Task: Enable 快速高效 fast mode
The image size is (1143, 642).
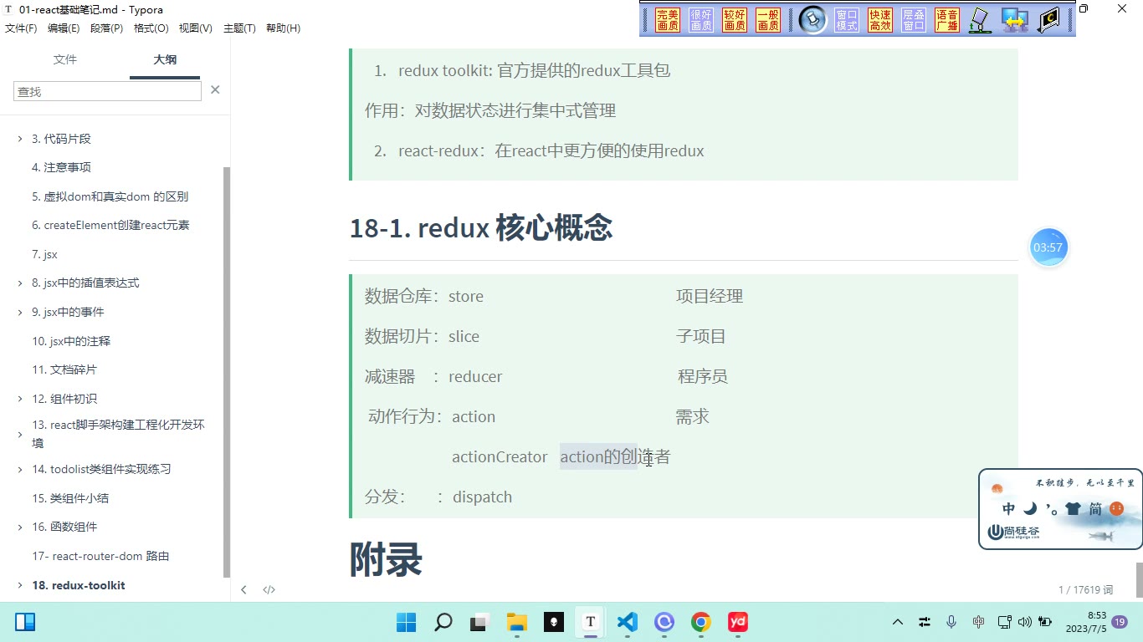Action: [880, 20]
